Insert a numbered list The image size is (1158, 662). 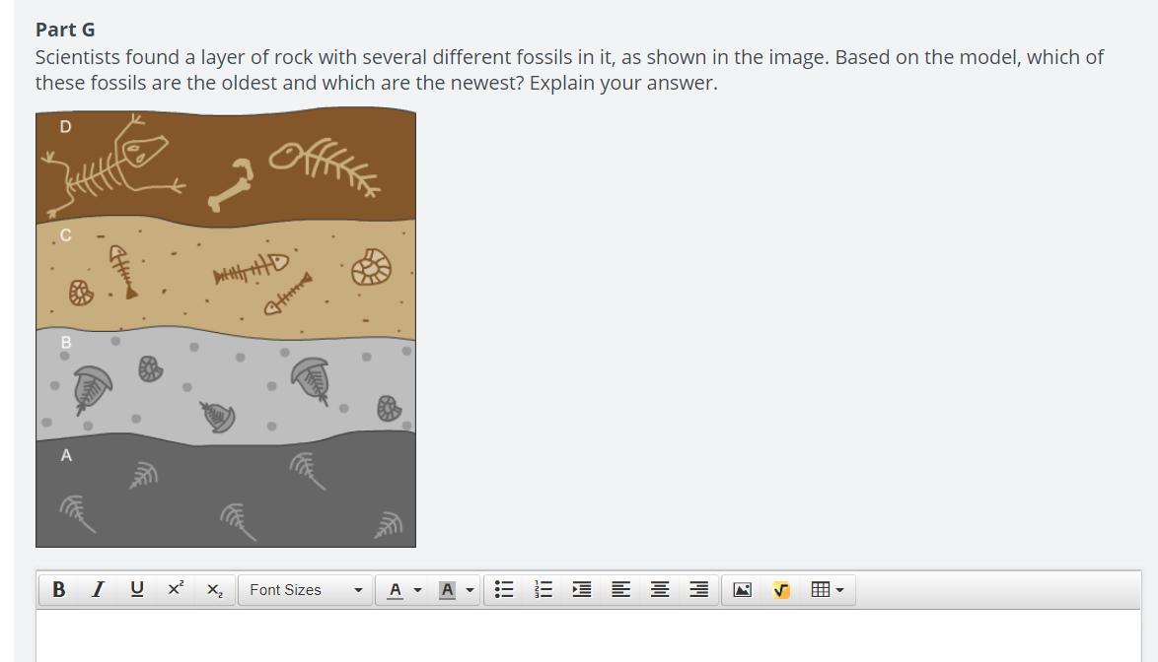[543, 590]
